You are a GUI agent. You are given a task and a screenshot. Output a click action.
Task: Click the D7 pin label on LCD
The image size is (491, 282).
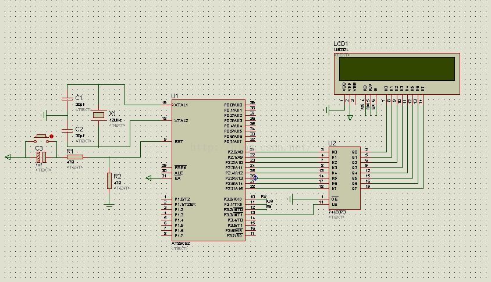pyautogui.click(x=422, y=88)
